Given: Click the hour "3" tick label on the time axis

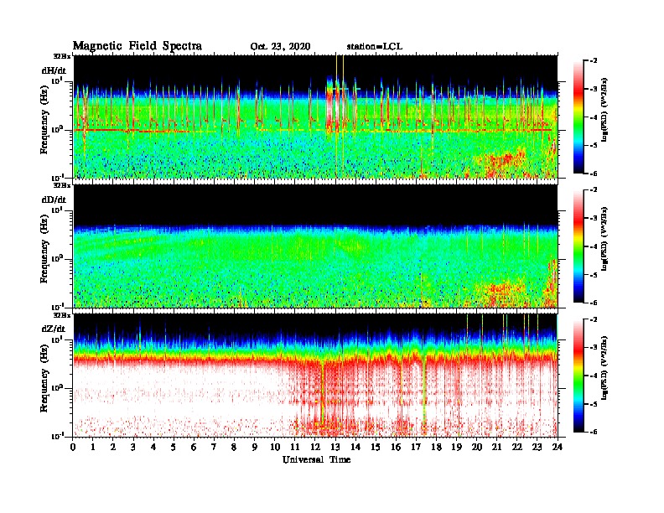Looking at the screenshot, I should point(133,447).
